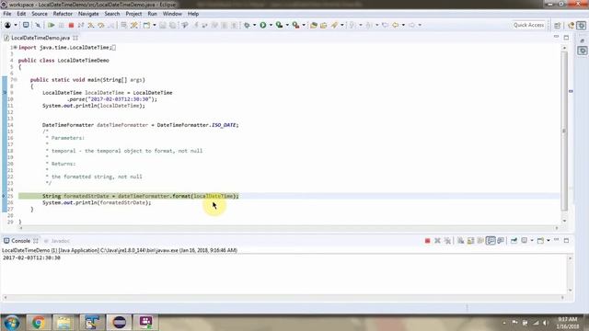Click the Quick Access search field
This screenshot has height=331, width=589.
coord(528,25)
